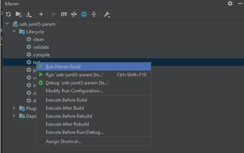
Task: Collapse the ueb-junit5-param project node
Action: click(7, 23)
